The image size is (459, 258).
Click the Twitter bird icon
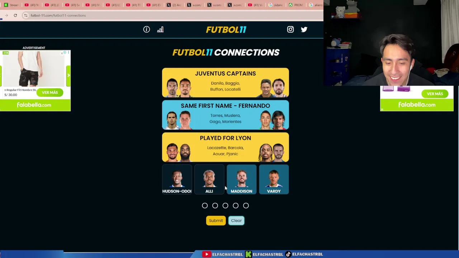click(304, 29)
